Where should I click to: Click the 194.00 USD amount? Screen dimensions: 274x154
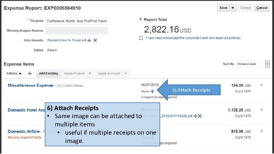[x=241, y=85]
